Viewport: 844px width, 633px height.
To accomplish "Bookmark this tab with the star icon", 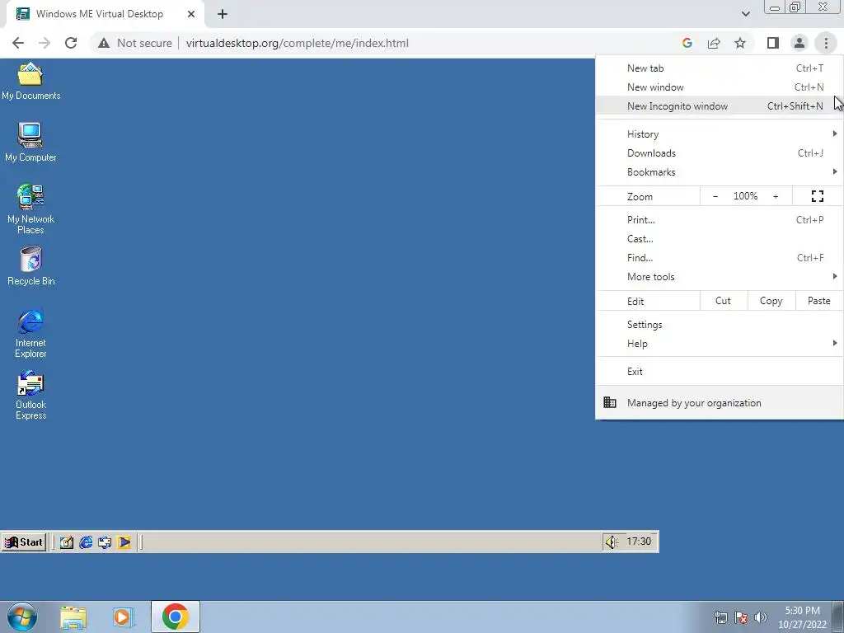I will pyautogui.click(x=740, y=43).
